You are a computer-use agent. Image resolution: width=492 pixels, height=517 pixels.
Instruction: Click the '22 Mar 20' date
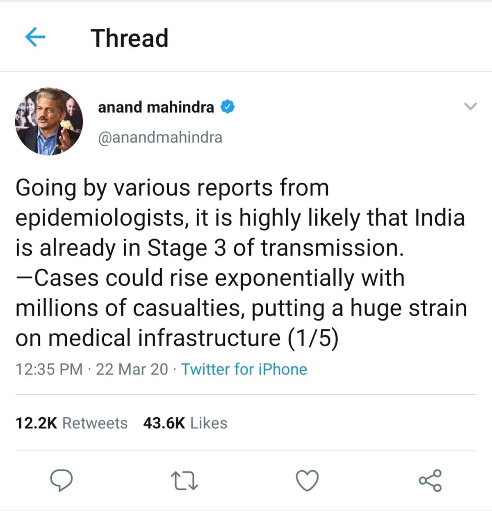pos(132,369)
